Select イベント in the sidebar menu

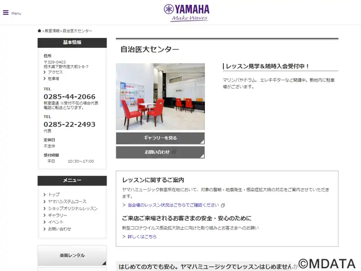click(x=56, y=222)
